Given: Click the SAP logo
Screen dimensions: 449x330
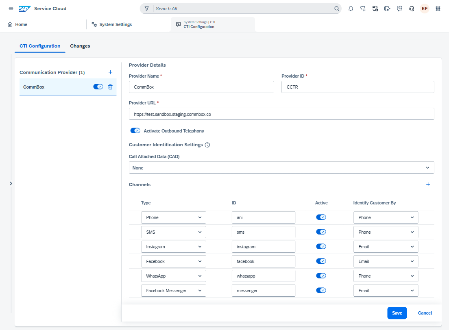Looking at the screenshot, I should pos(25,9).
